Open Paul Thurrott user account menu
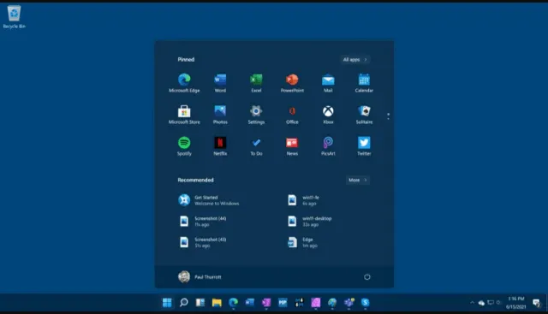548x314 pixels. [200, 277]
